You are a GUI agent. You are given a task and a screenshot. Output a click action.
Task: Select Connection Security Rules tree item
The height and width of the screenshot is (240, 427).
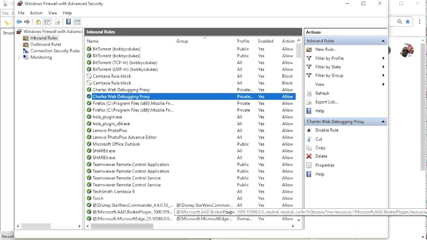55,51
